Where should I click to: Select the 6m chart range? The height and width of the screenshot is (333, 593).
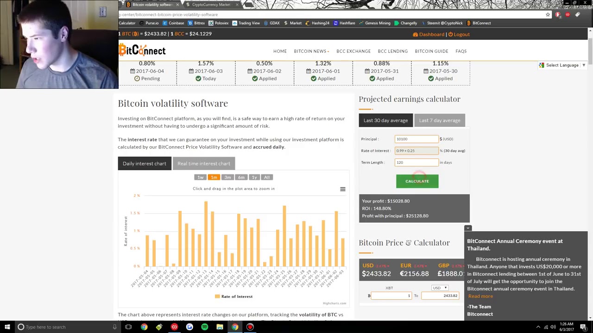tap(241, 177)
